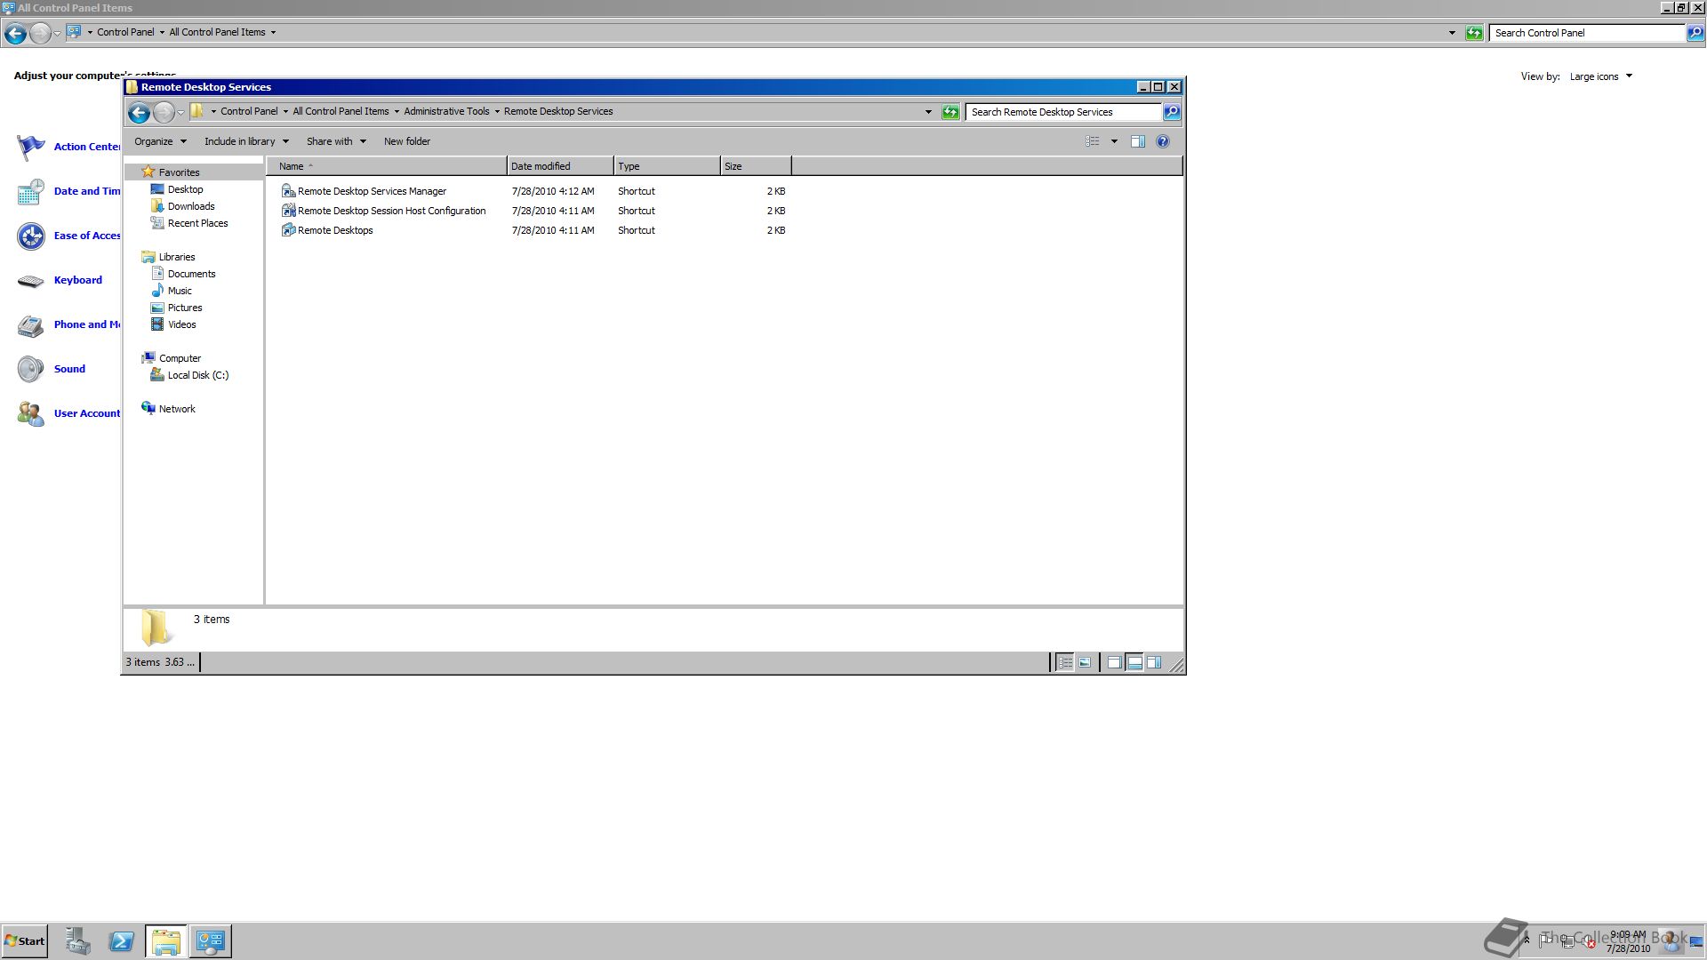Show the preview pane button
Image resolution: width=1707 pixels, height=960 pixels.
pos(1138,141)
